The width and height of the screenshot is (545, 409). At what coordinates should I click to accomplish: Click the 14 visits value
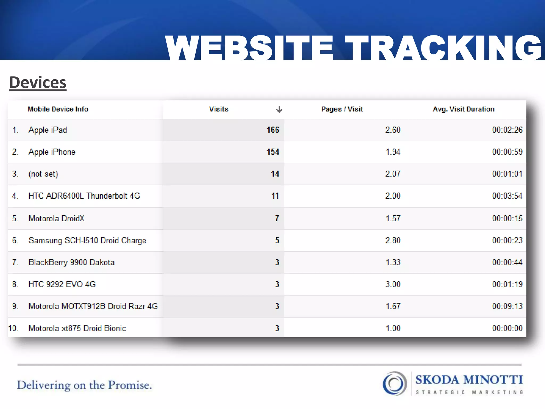click(x=275, y=174)
